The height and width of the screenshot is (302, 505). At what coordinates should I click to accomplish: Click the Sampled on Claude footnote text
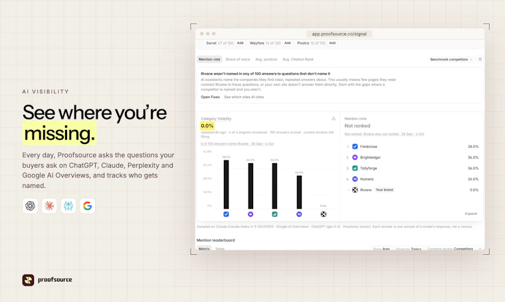click(x=334, y=227)
